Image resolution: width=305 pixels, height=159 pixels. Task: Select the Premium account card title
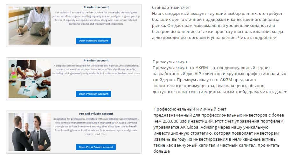[96, 60]
